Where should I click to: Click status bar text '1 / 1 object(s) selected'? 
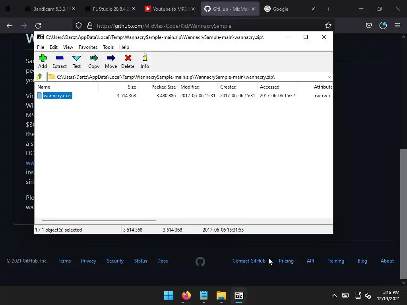coord(58,230)
